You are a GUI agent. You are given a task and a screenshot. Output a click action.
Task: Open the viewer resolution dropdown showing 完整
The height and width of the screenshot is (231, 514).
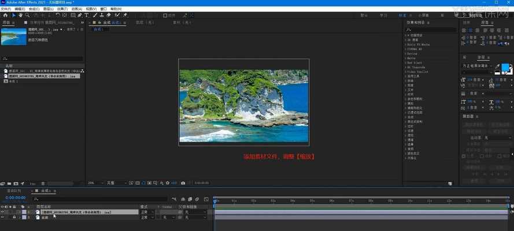(x=116, y=183)
